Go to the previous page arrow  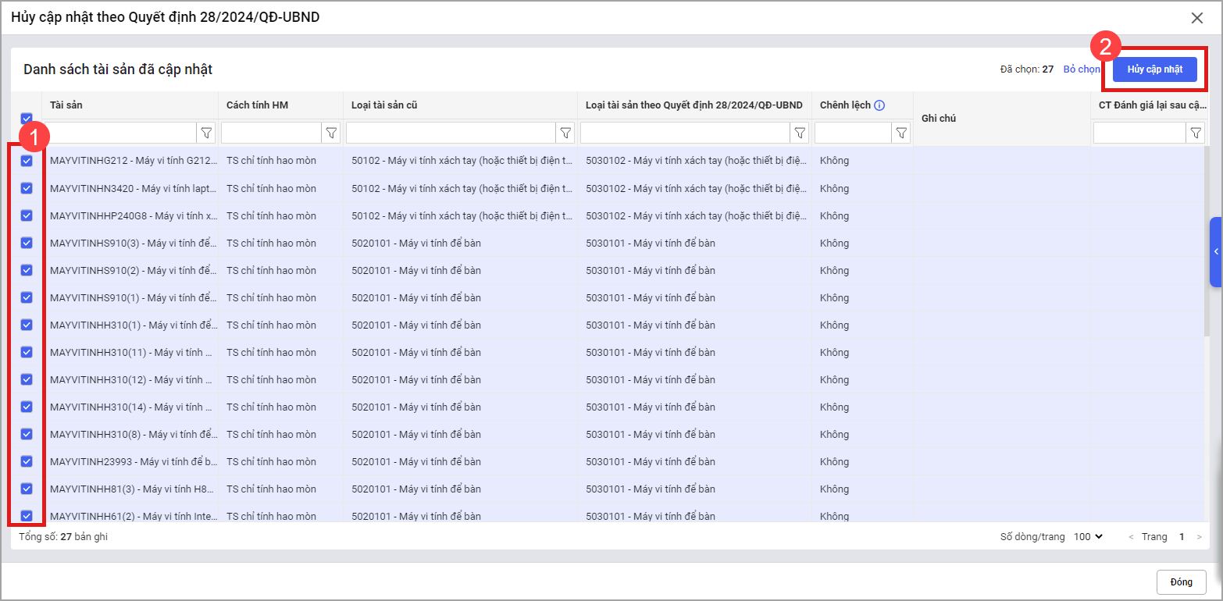point(1131,537)
